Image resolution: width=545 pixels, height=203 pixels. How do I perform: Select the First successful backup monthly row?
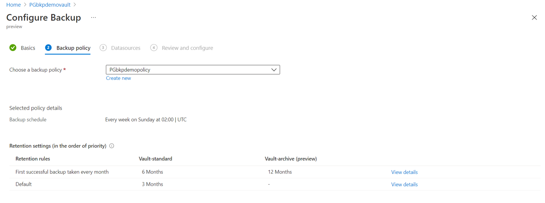(x=62, y=172)
